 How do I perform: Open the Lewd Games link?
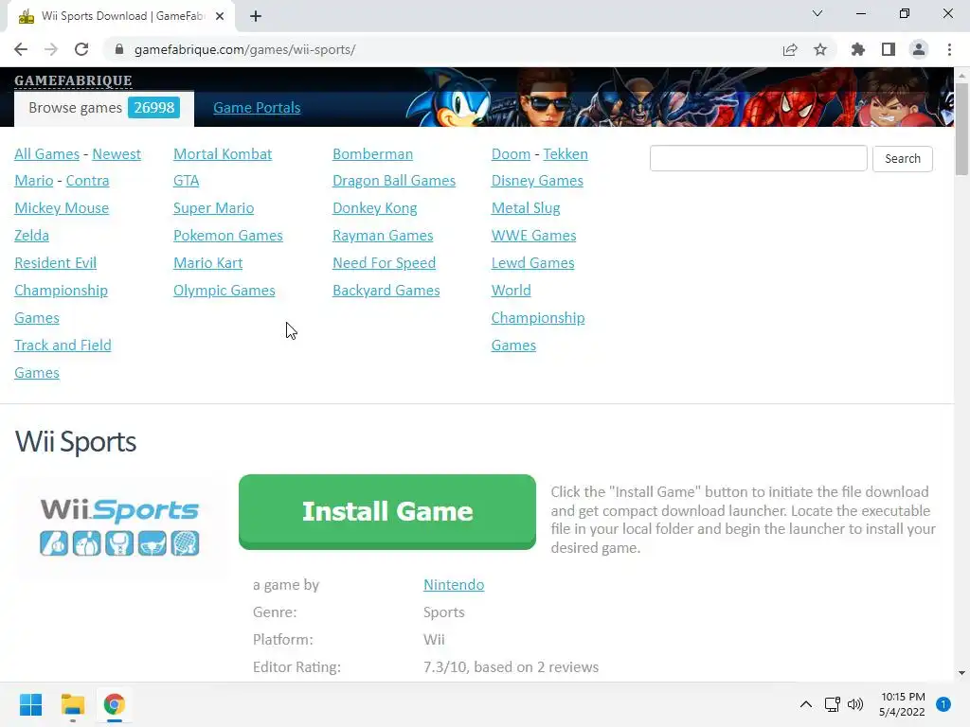coord(532,263)
